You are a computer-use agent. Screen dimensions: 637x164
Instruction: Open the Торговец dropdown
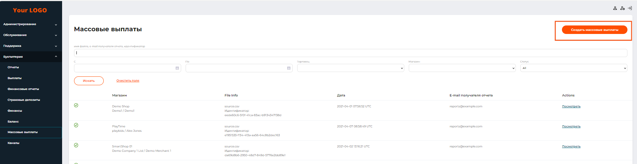pyautogui.click(x=350, y=68)
